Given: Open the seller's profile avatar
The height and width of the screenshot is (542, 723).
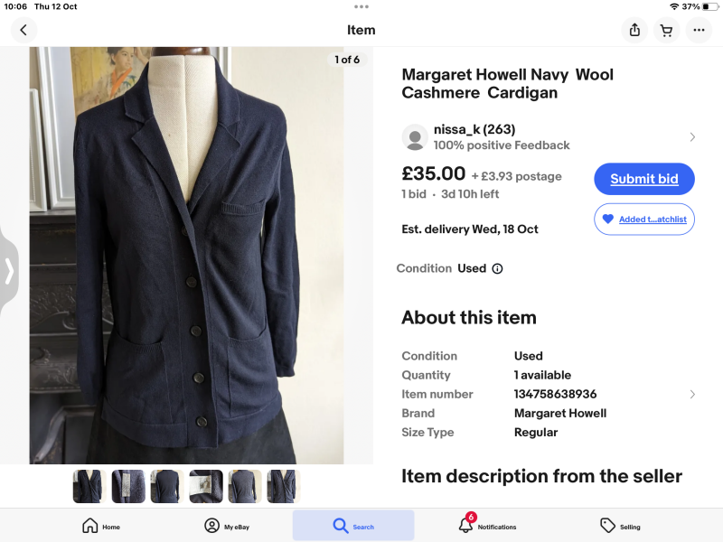Looking at the screenshot, I should point(415,137).
